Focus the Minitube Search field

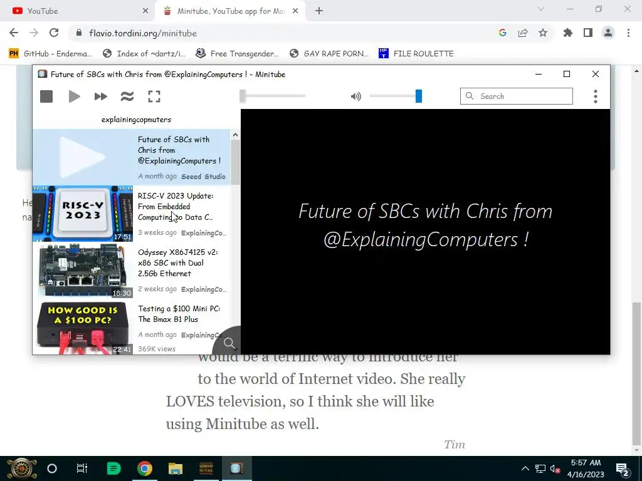[517, 96]
